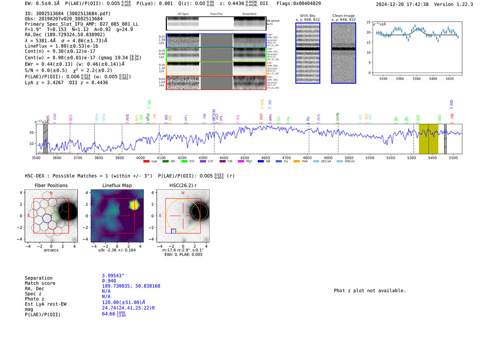Click the Flags:0x00404029 text
Screen dimensions: 498x339
(298, 4)
